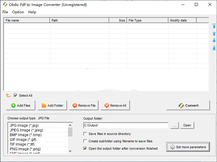Sort by File name column header

[x=26, y=21]
